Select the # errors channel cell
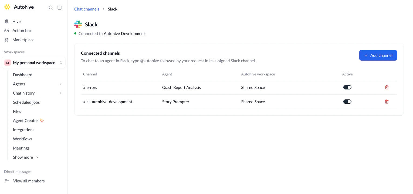Screen dimensions: 413x194 (90, 87)
